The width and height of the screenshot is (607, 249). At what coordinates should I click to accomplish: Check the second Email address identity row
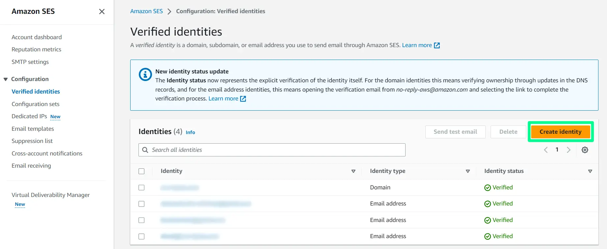pos(141,220)
